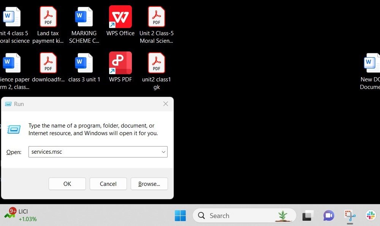Click Browse... to locate a program
Image resolution: width=380 pixels, height=226 pixels.
click(x=149, y=184)
